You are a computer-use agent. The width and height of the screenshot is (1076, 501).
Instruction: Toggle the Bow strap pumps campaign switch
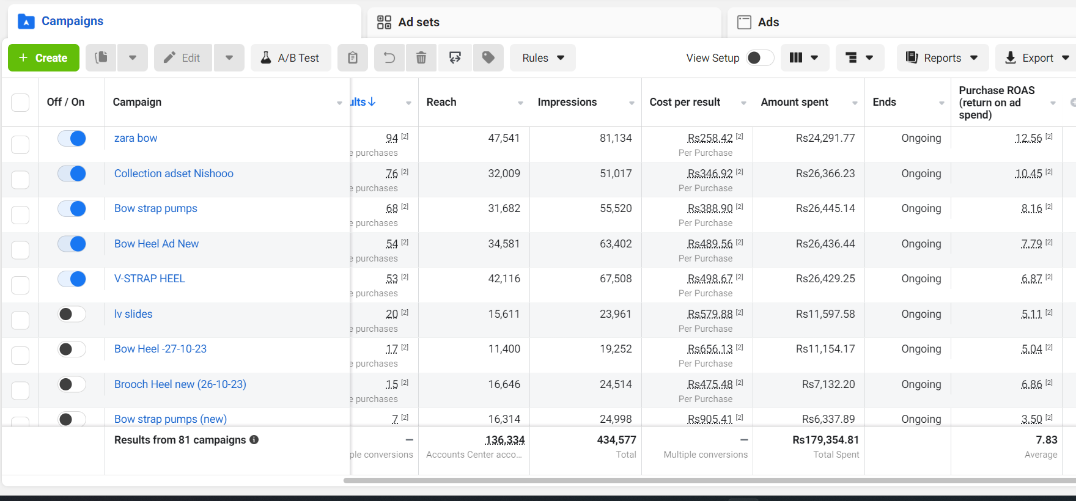[72, 209]
